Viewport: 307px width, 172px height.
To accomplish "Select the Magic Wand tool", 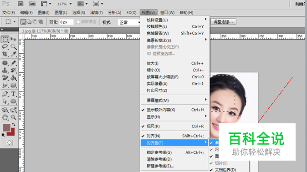I will (x=13, y=46).
